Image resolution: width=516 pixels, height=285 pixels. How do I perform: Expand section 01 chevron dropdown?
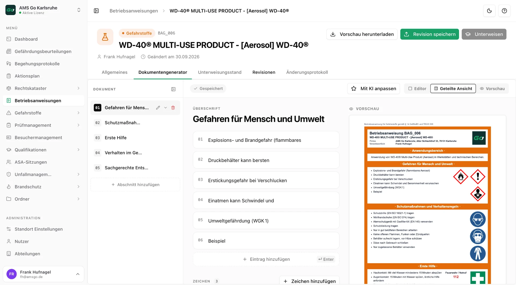[x=166, y=108]
